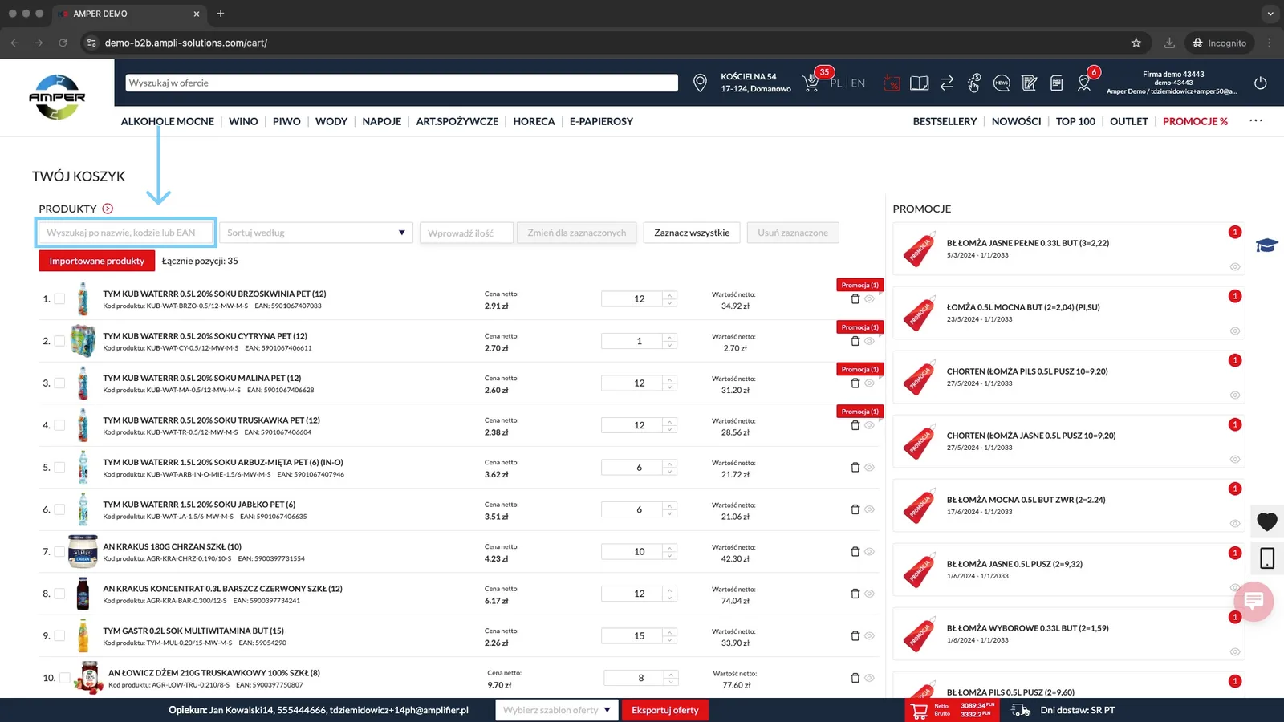Click the power logout icon
The image size is (1284, 722).
tap(1261, 83)
